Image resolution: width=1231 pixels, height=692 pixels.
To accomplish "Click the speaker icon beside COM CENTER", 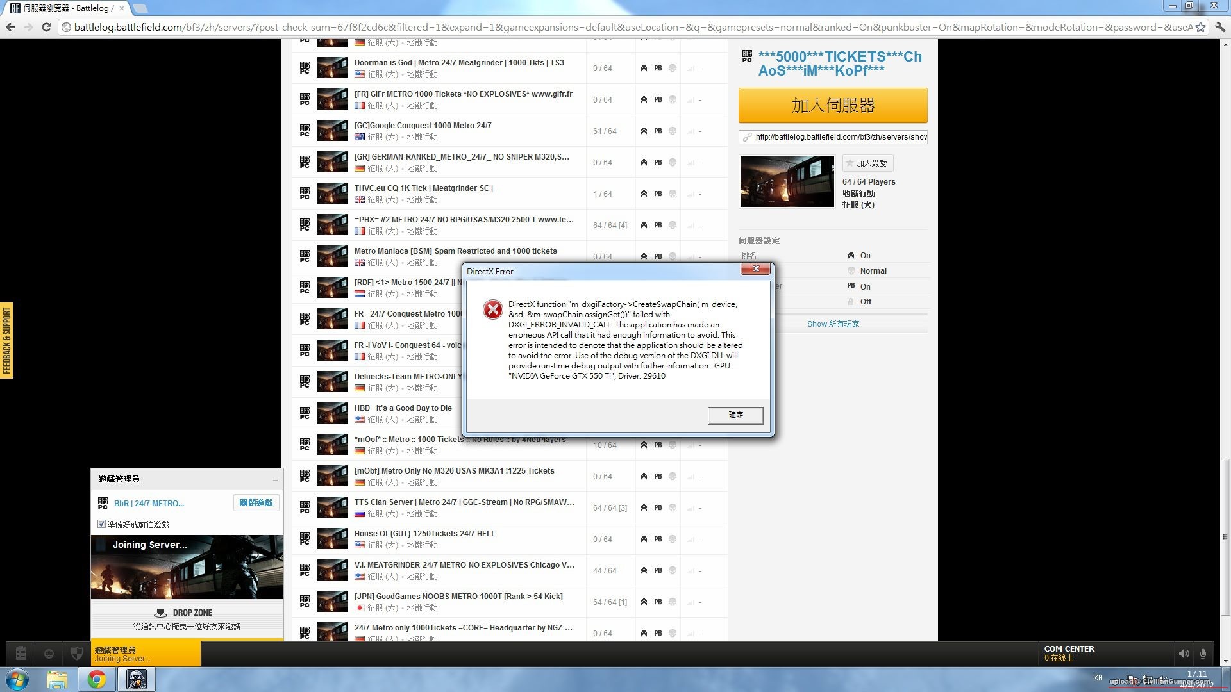I will [1184, 654].
